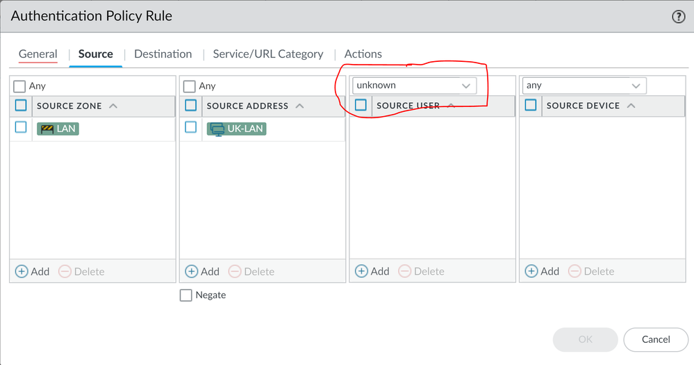Select the UK-LAN row checkbox
The image size is (694, 365).
tap(191, 127)
